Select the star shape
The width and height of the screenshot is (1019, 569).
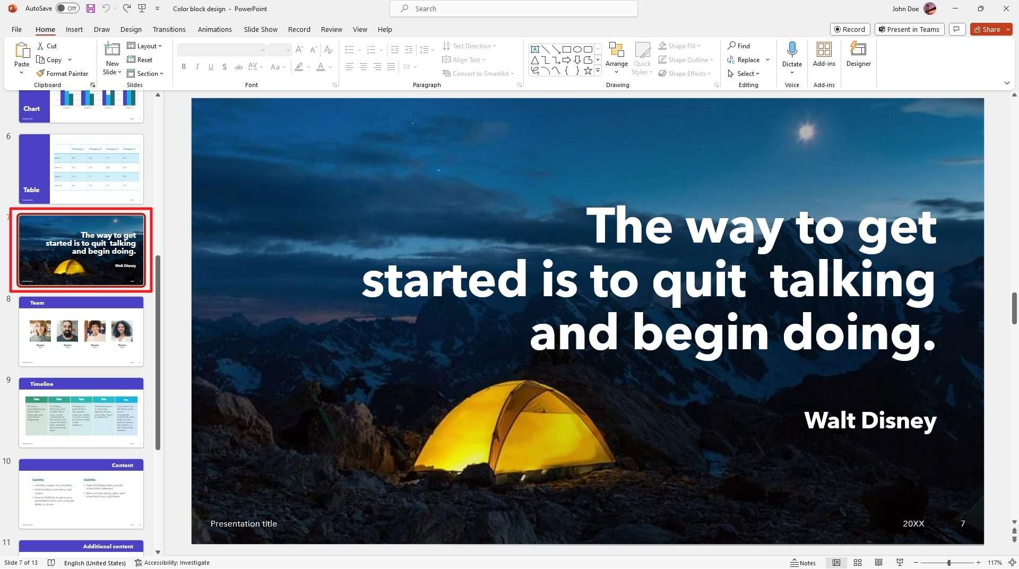tap(588, 71)
